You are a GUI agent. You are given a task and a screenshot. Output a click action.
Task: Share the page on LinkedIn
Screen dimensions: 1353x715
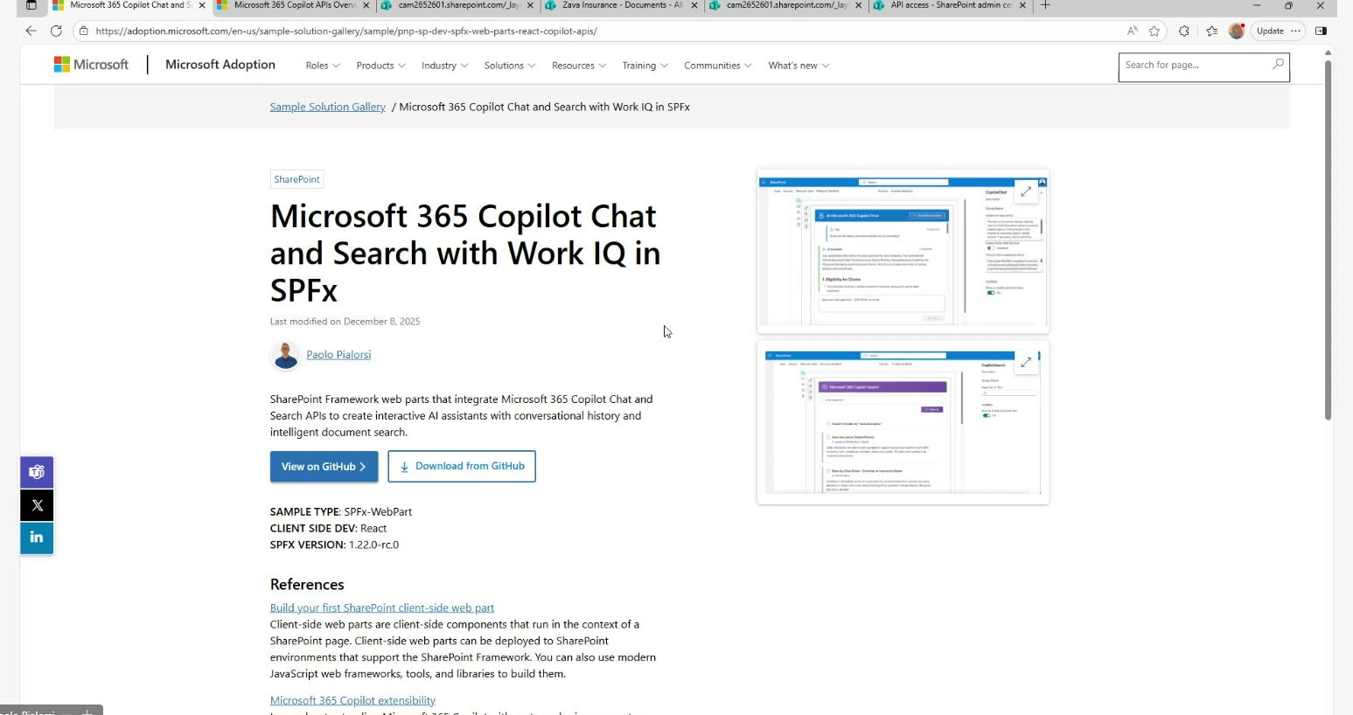(37, 538)
